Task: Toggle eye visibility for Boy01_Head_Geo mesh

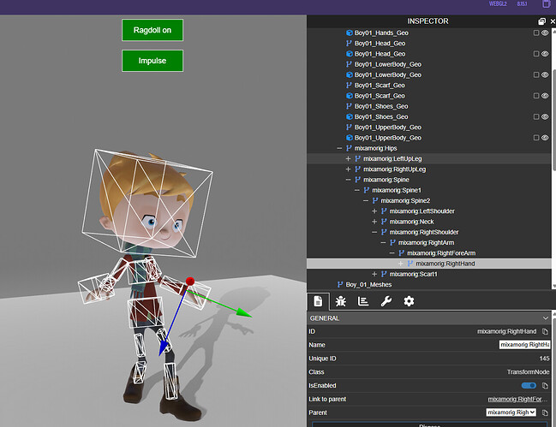Action: [545, 54]
